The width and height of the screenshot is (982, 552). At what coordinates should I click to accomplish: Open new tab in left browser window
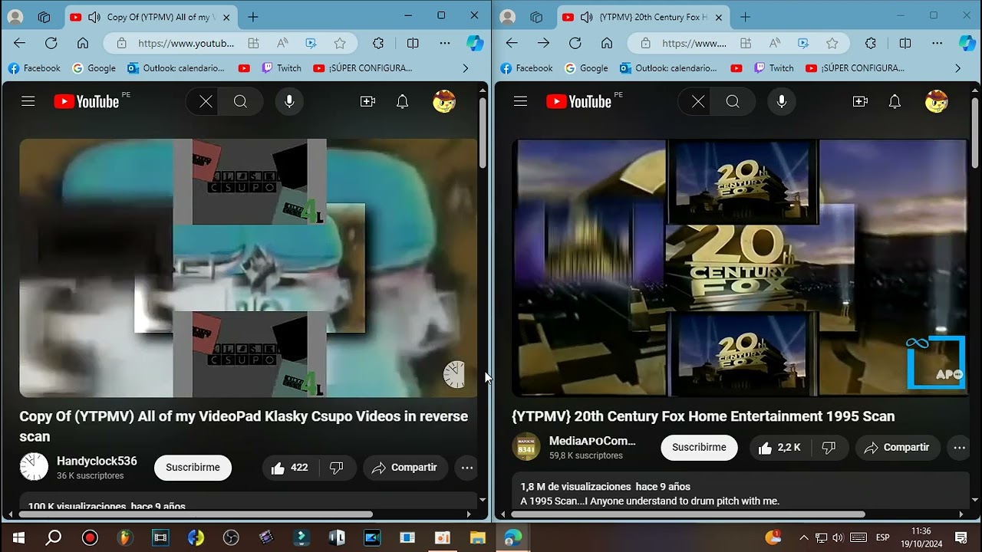pyautogui.click(x=252, y=17)
